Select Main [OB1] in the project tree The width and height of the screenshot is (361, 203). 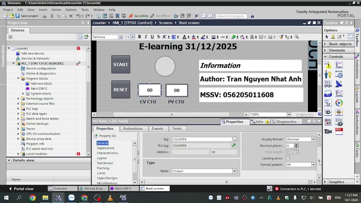pyautogui.click(x=39, y=89)
